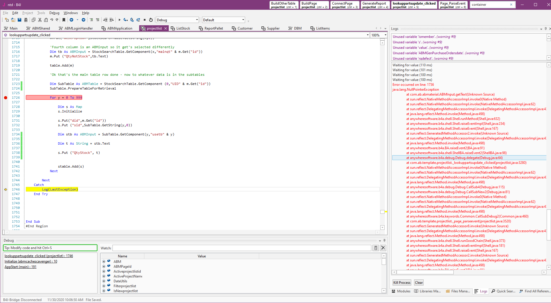
Task: Toggle auto-hide pin on the Logs panel
Action: (x=545, y=29)
